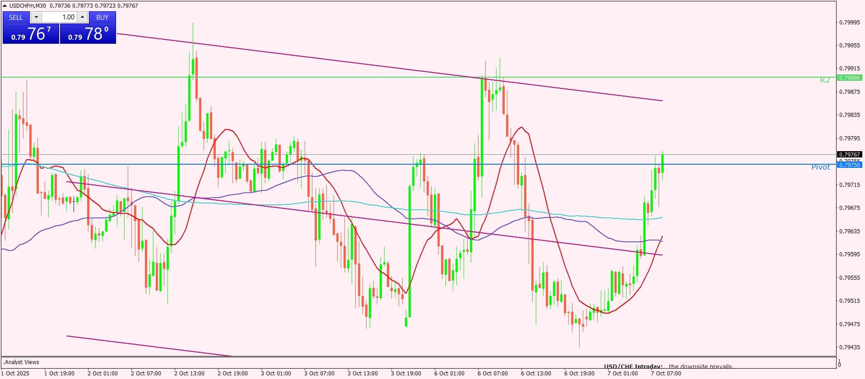The height and width of the screenshot is (379, 865).
Task: Click the .Analyst Views indicator label
Action: 21,362
